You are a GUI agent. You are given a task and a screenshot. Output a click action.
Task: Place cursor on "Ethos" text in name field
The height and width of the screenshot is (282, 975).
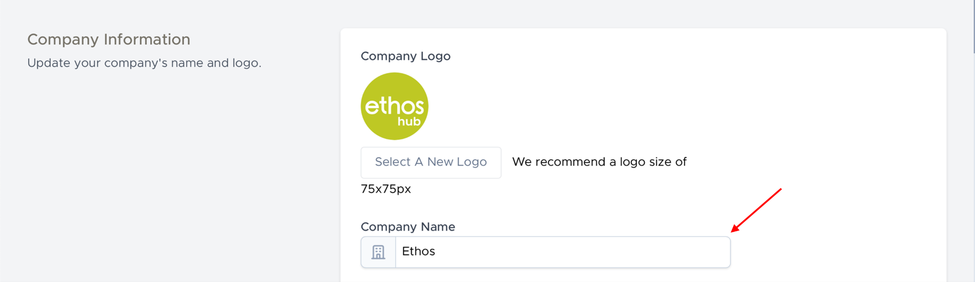[418, 251]
